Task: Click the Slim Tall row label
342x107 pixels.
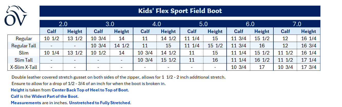Action: click(24, 60)
